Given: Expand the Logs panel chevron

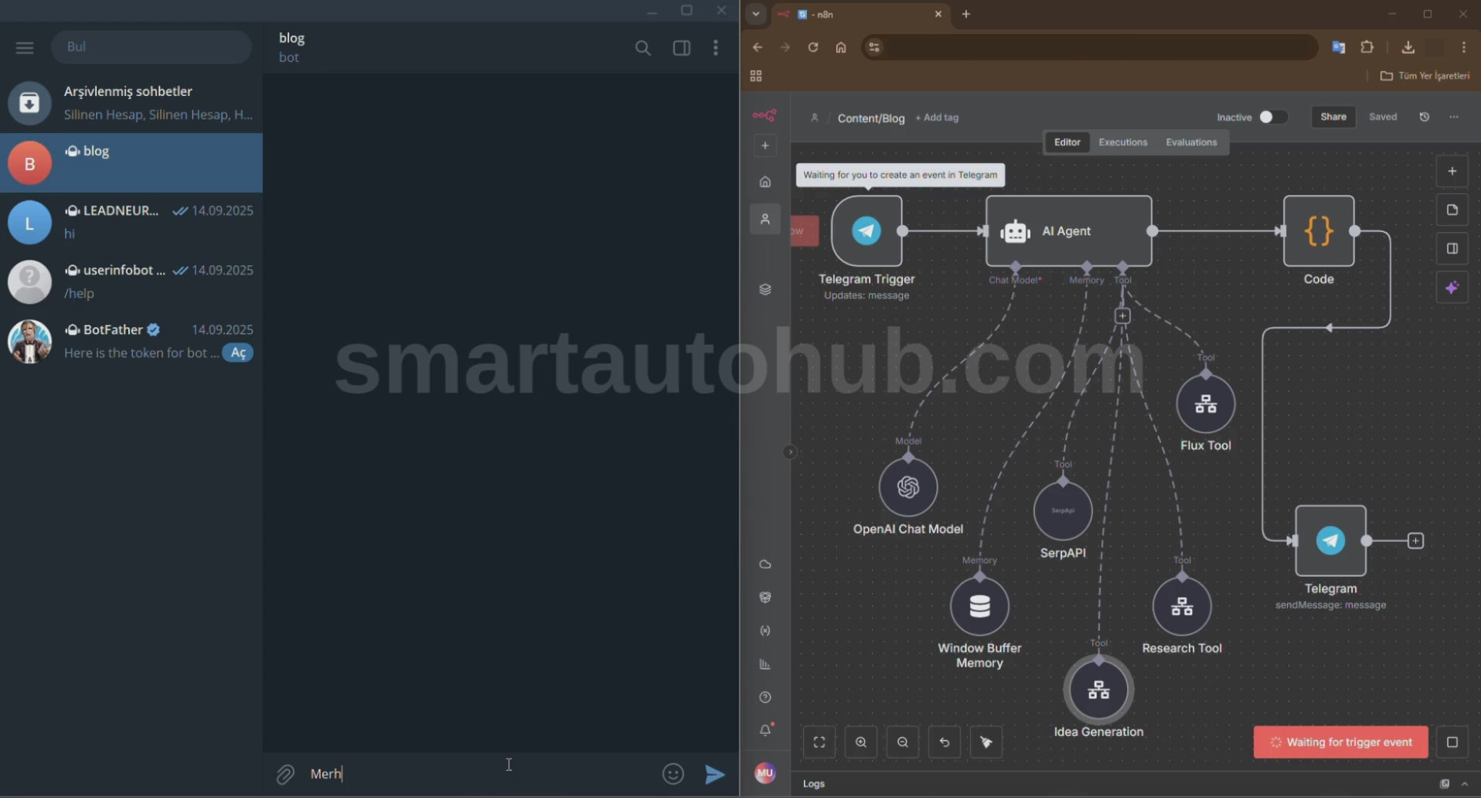Looking at the screenshot, I should pyautogui.click(x=1465, y=784).
